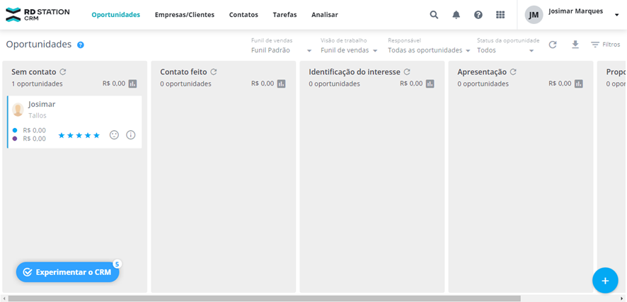Click the contact avatar on Josimar card

point(18,110)
